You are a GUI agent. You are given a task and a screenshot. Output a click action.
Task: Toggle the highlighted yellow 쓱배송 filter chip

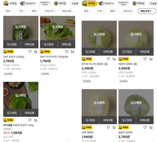tap(89, 3)
